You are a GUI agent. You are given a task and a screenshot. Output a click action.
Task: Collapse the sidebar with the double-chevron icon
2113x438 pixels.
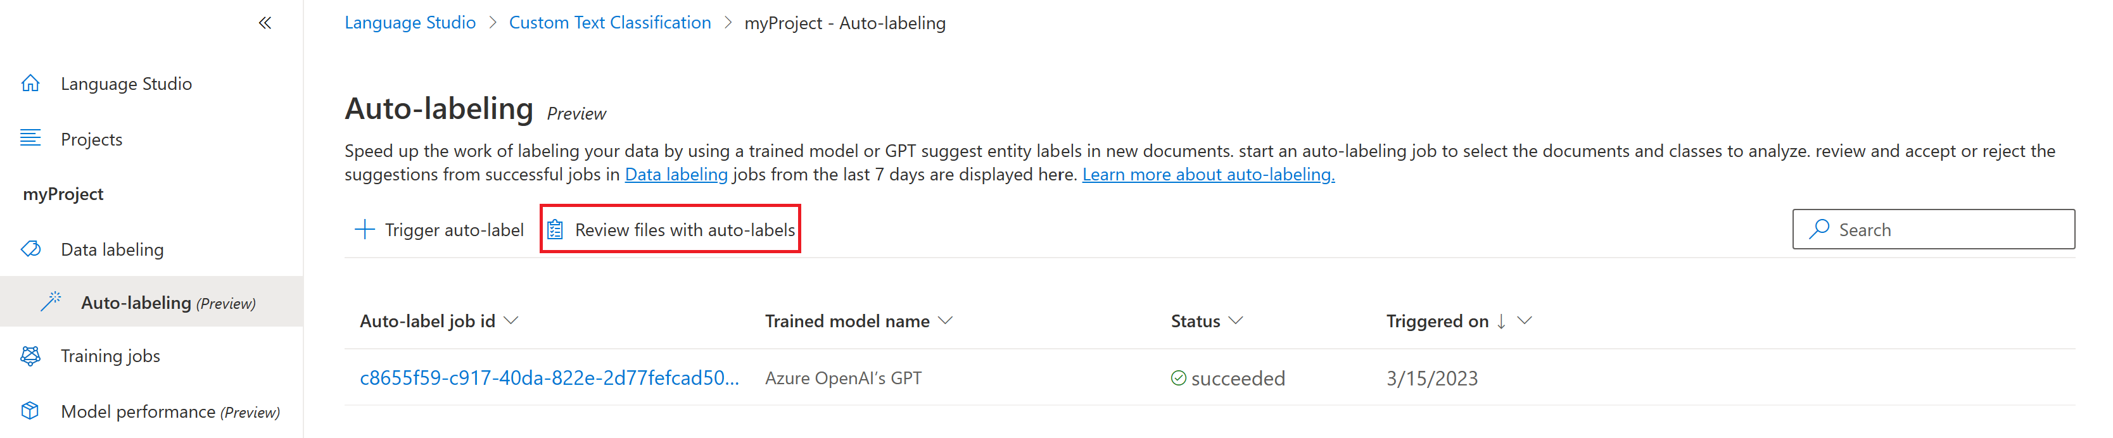coord(265,23)
